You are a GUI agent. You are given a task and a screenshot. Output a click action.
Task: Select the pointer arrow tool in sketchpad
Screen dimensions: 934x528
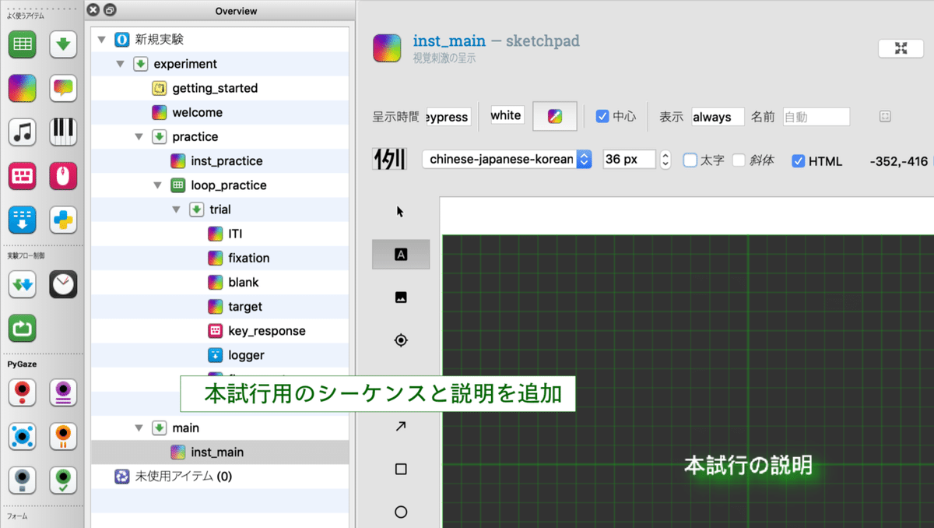coord(401,211)
